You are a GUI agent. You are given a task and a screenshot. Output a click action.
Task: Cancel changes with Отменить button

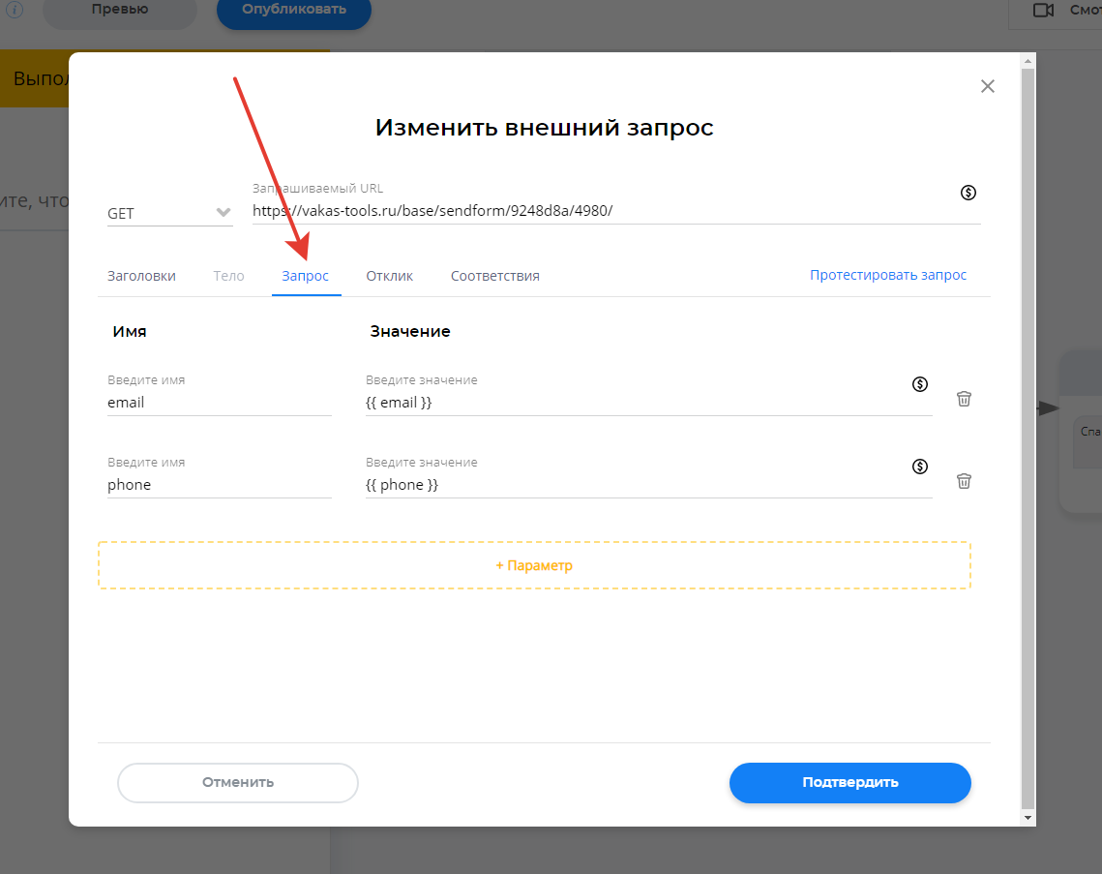click(x=238, y=782)
